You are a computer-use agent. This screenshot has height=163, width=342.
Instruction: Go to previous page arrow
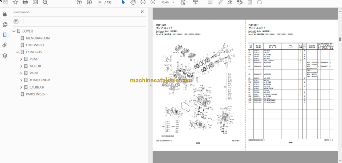[x=79, y=2]
